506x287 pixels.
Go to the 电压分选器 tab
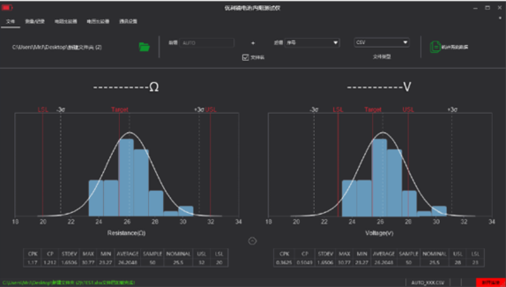(97, 21)
